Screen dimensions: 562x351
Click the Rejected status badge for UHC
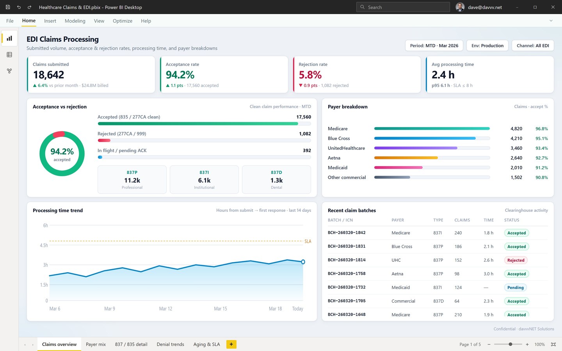point(516,260)
